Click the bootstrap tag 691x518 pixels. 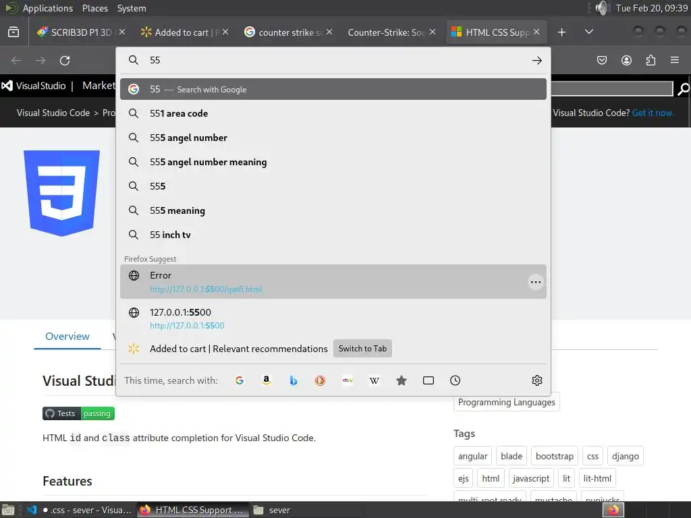(x=555, y=457)
